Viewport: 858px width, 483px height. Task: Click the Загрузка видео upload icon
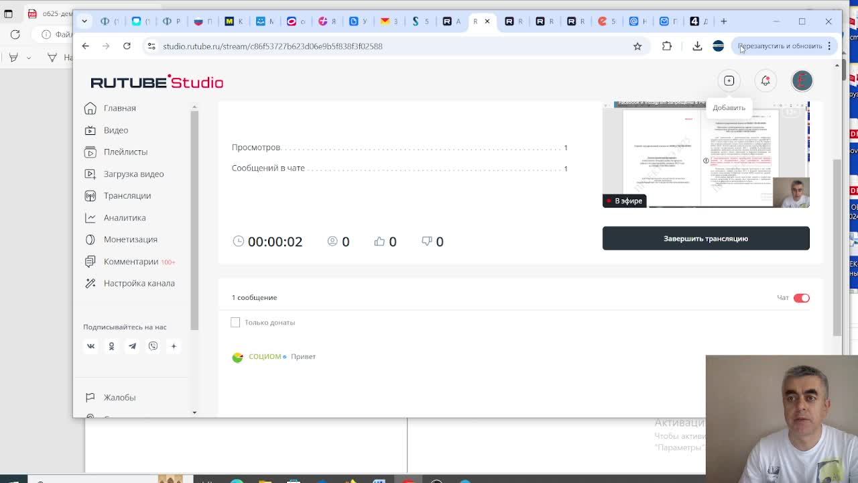tap(90, 174)
